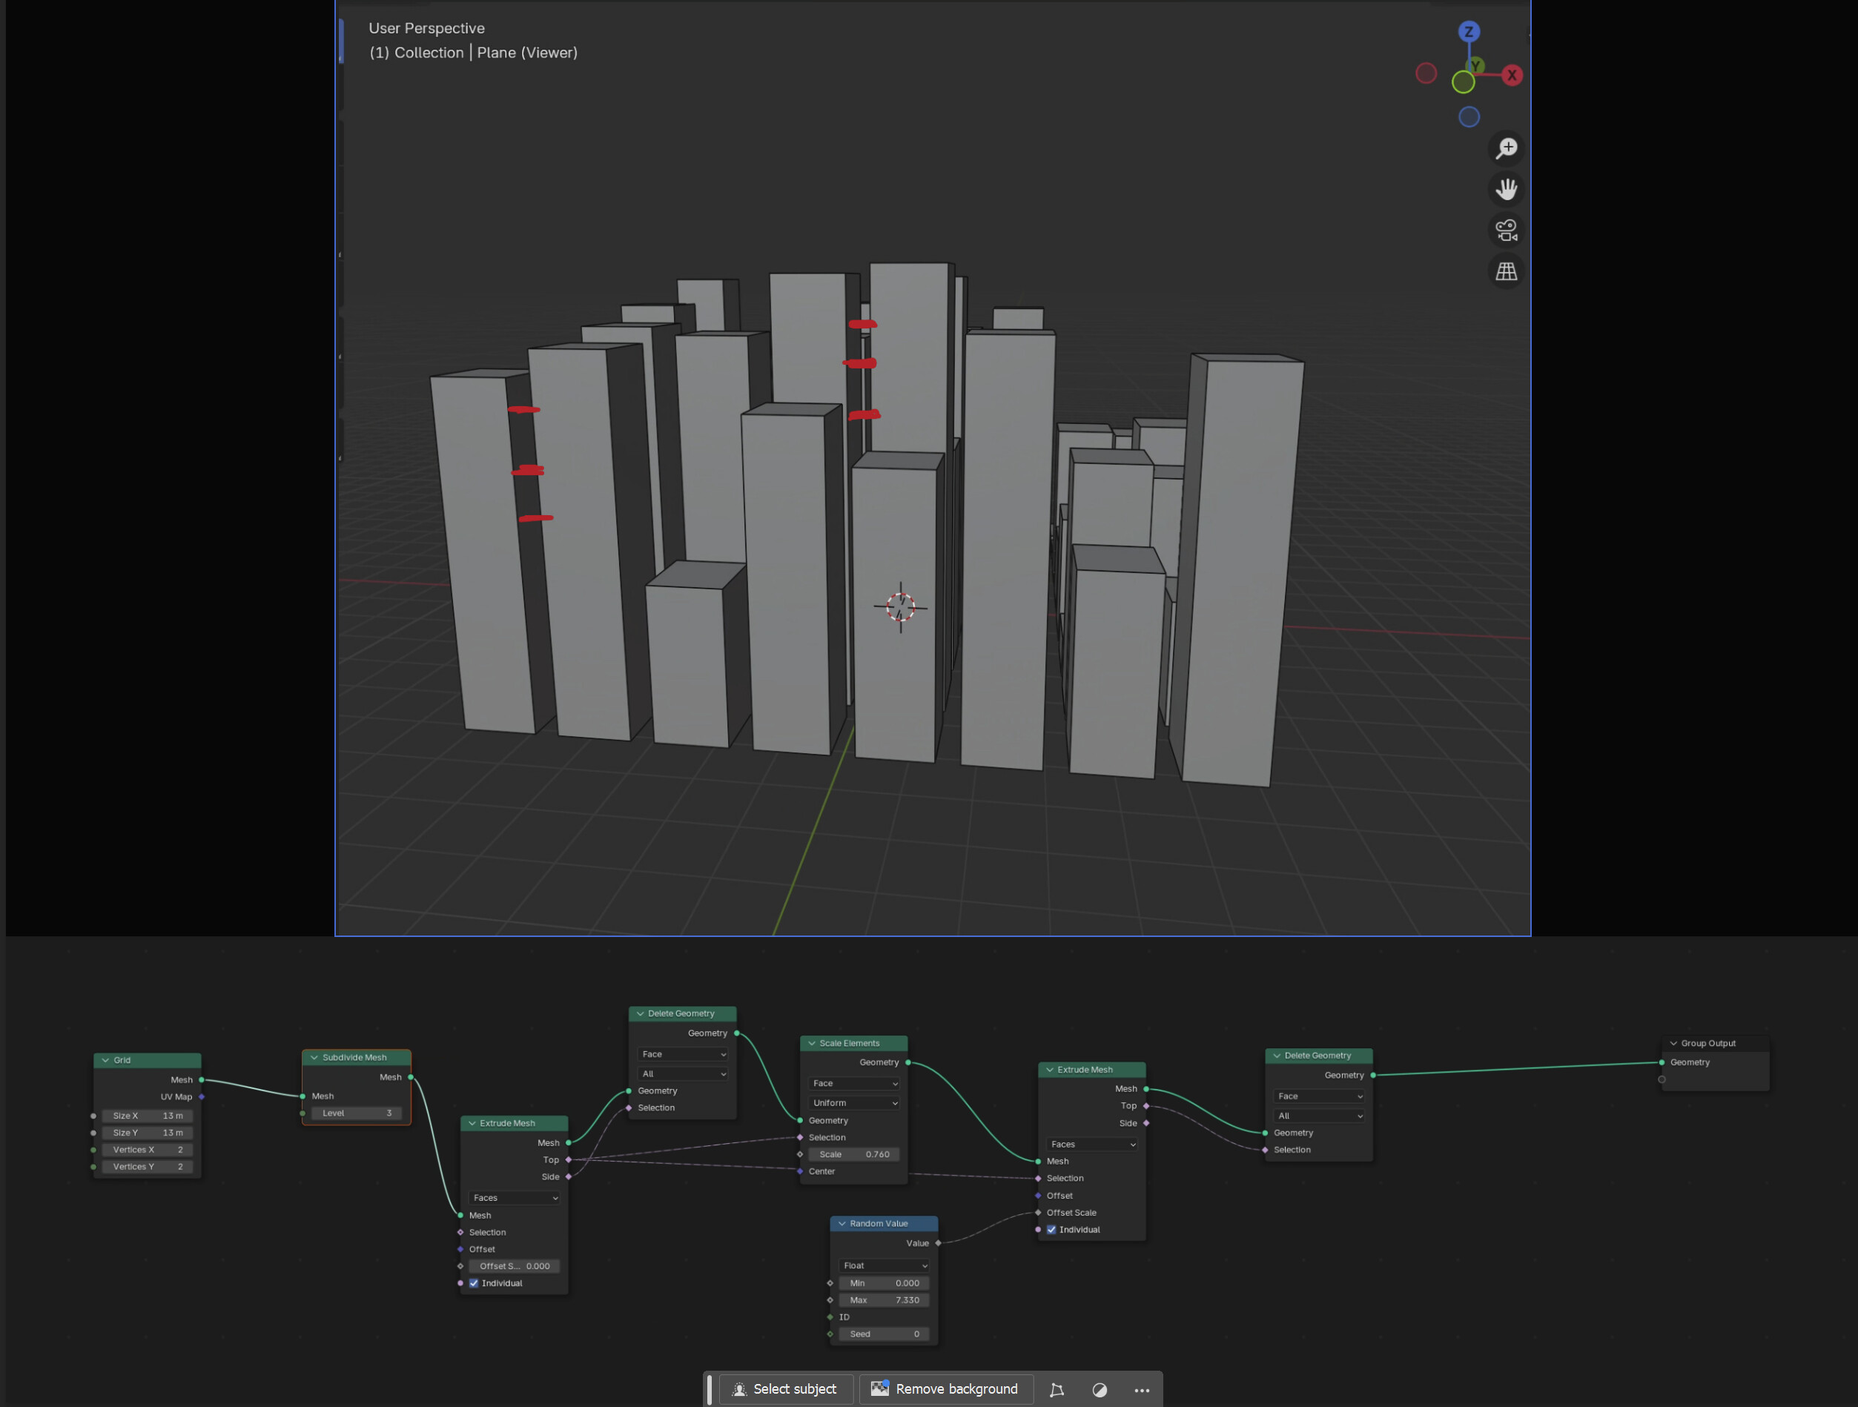Adjust the Scale 0.760 value field
Image resolution: width=1858 pixels, height=1407 pixels.
854,1154
